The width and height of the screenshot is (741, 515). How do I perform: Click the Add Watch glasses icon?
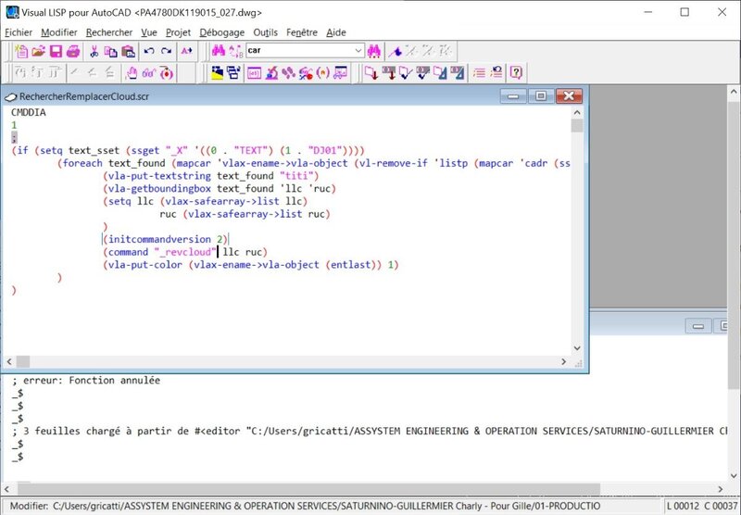click(150, 72)
